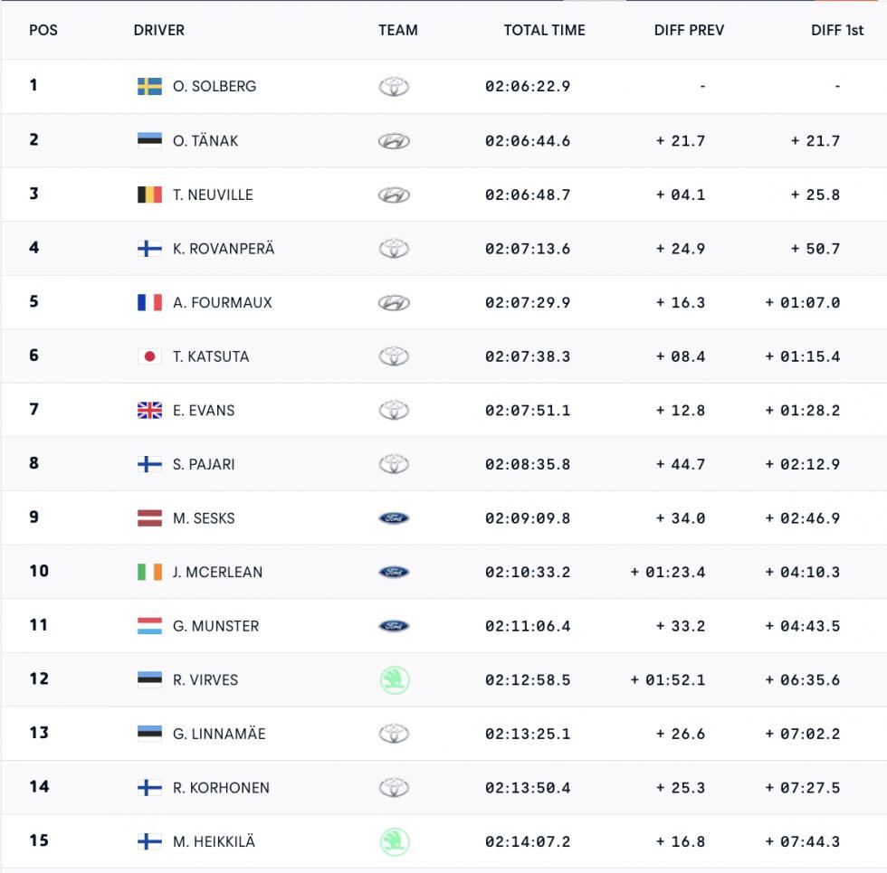
Task: Open driver name R. KORHONEN
Action: [221, 788]
